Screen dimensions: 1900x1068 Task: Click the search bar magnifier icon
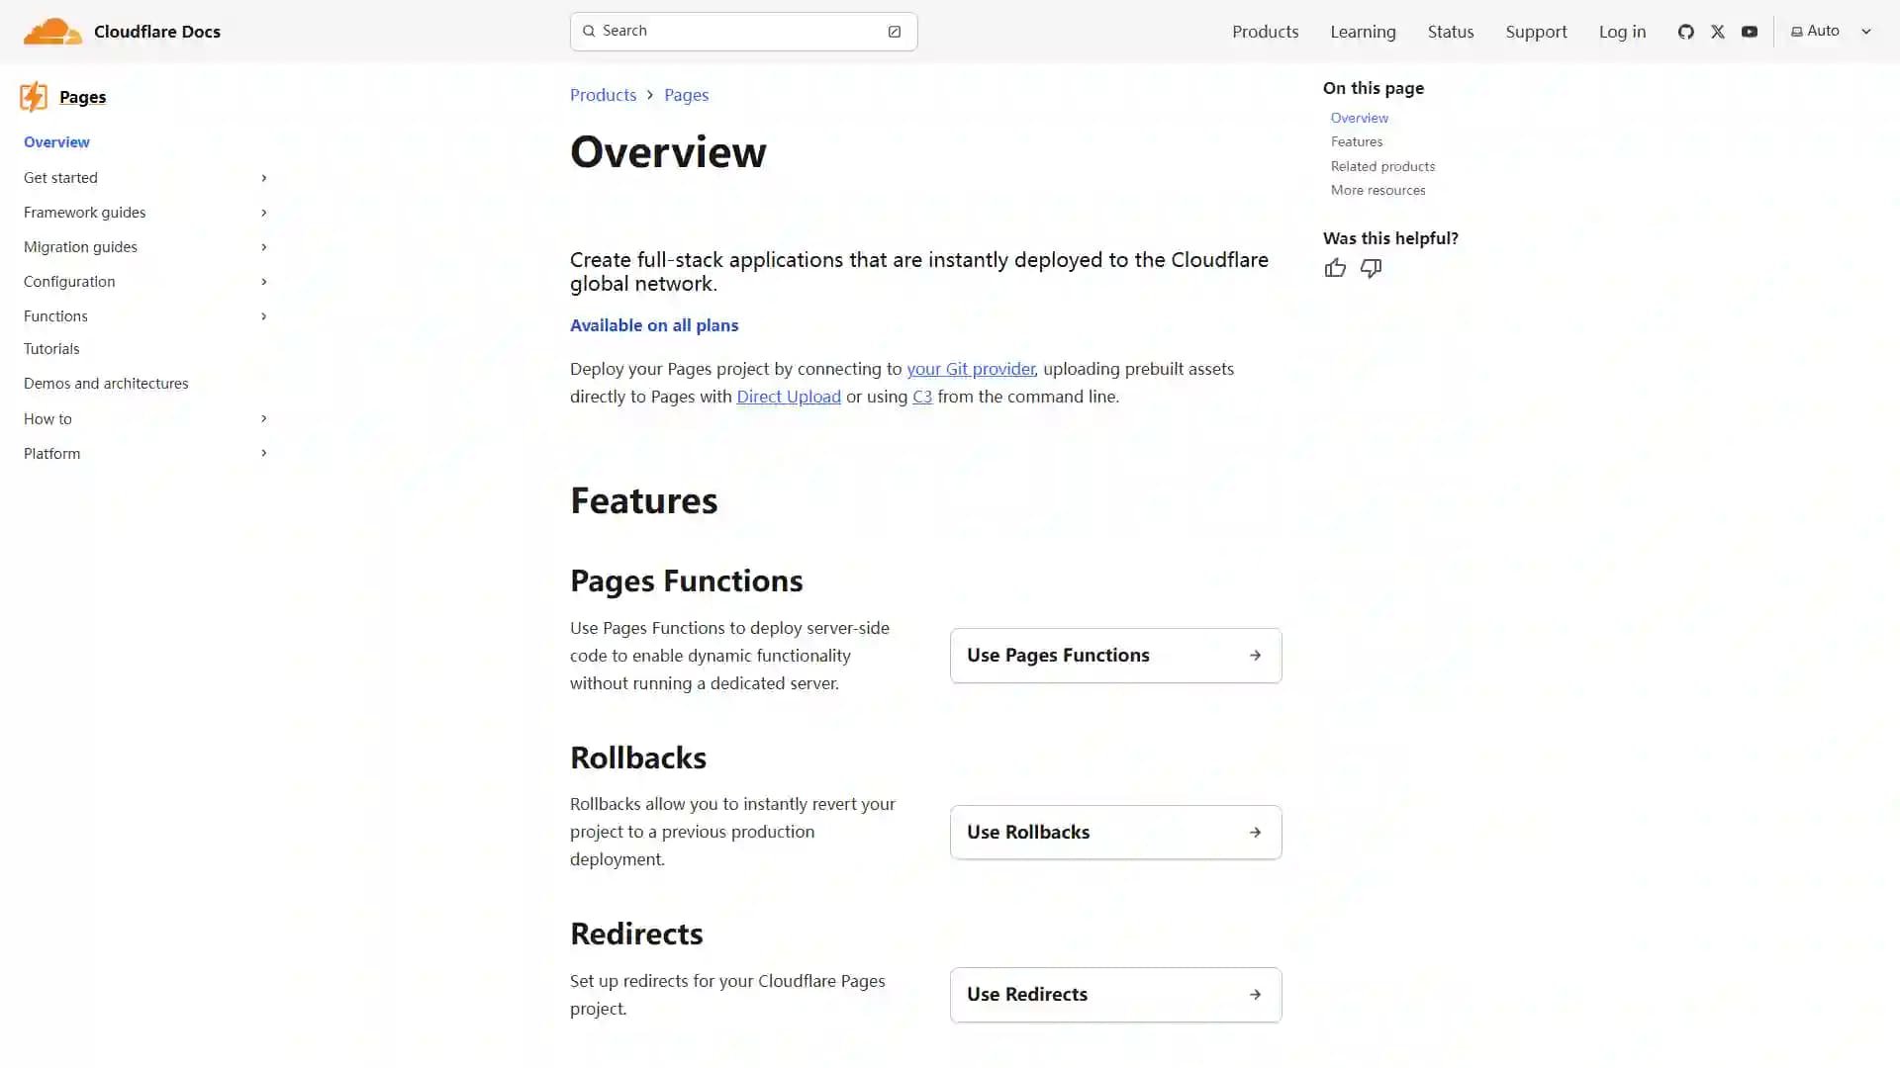click(x=589, y=32)
